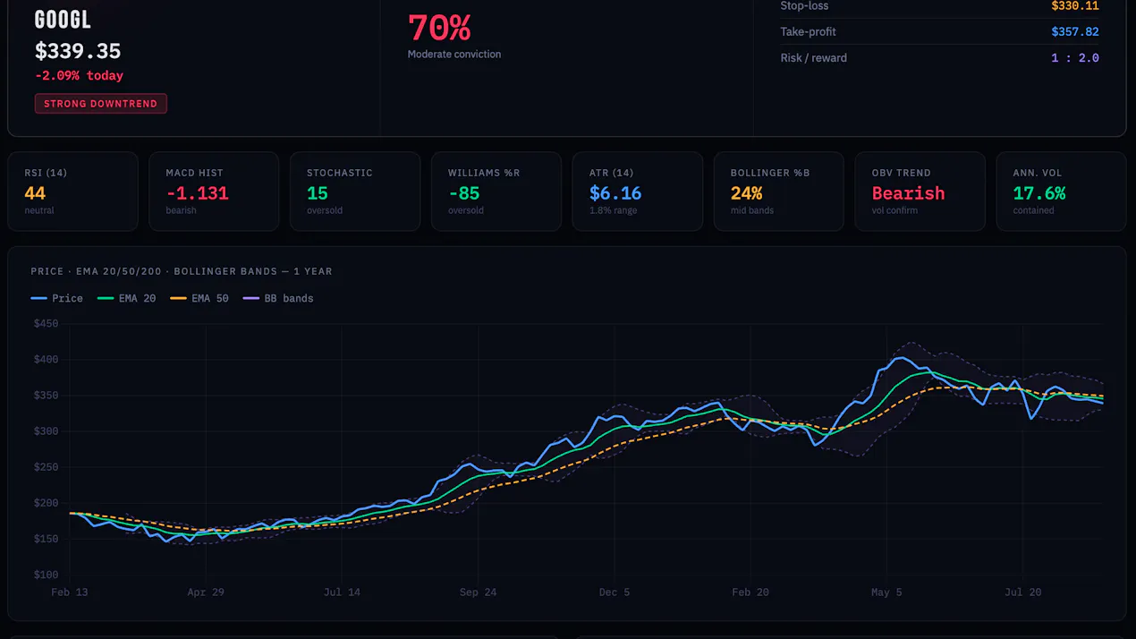
Task: Click the $450 y-axis label
Action: 46,324
